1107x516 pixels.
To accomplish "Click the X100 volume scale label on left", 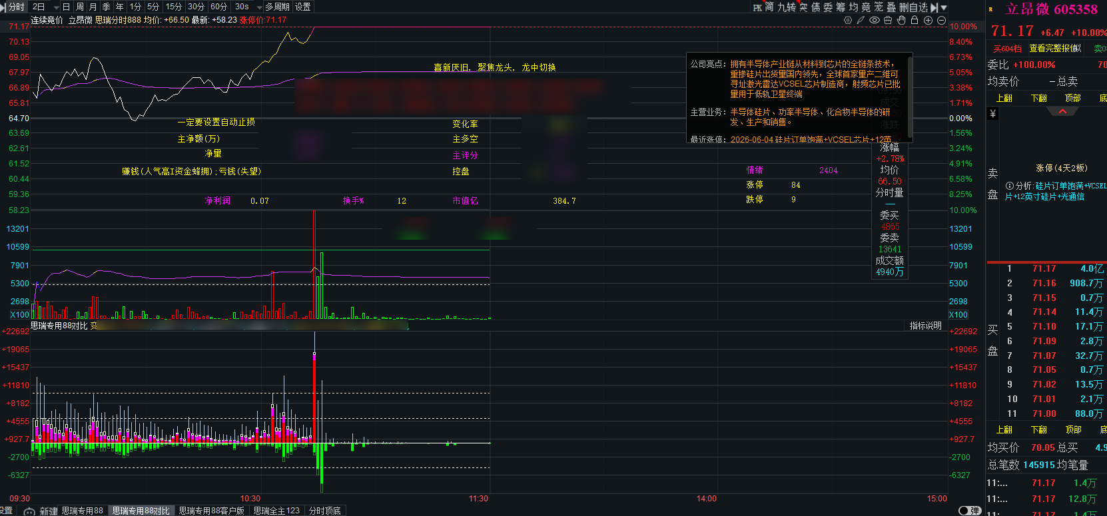I will [20, 315].
